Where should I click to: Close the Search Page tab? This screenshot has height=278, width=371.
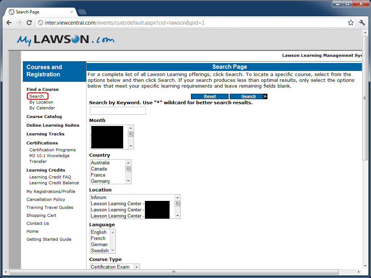[72, 12]
